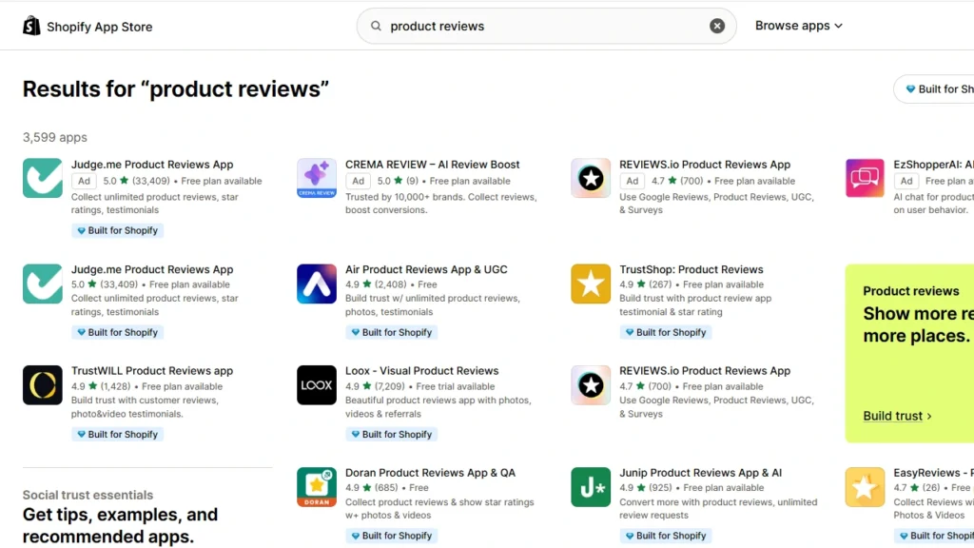Select the REVIEWS.io star icon
This screenshot has height=548, width=974.
(590, 178)
